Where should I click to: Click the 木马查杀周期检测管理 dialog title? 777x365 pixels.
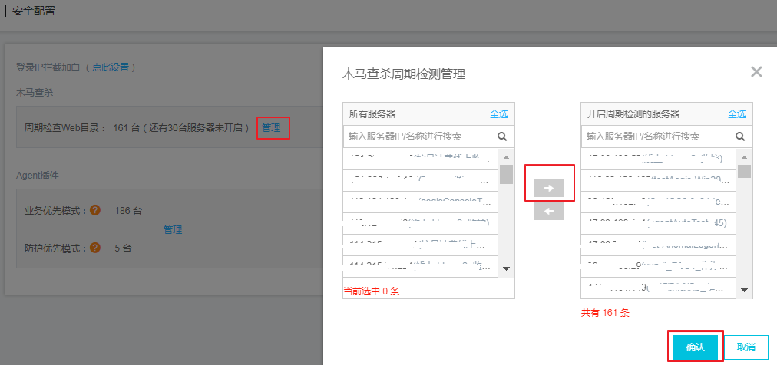coord(404,74)
